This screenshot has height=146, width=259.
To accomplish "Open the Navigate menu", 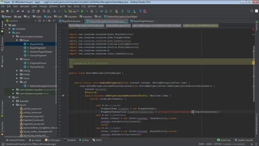I will coord(25,6).
